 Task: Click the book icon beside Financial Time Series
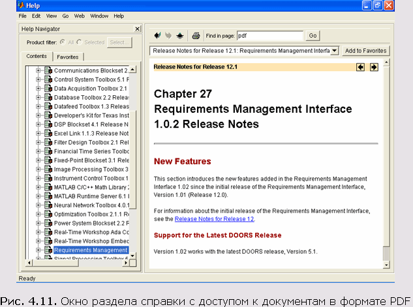coord(48,151)
